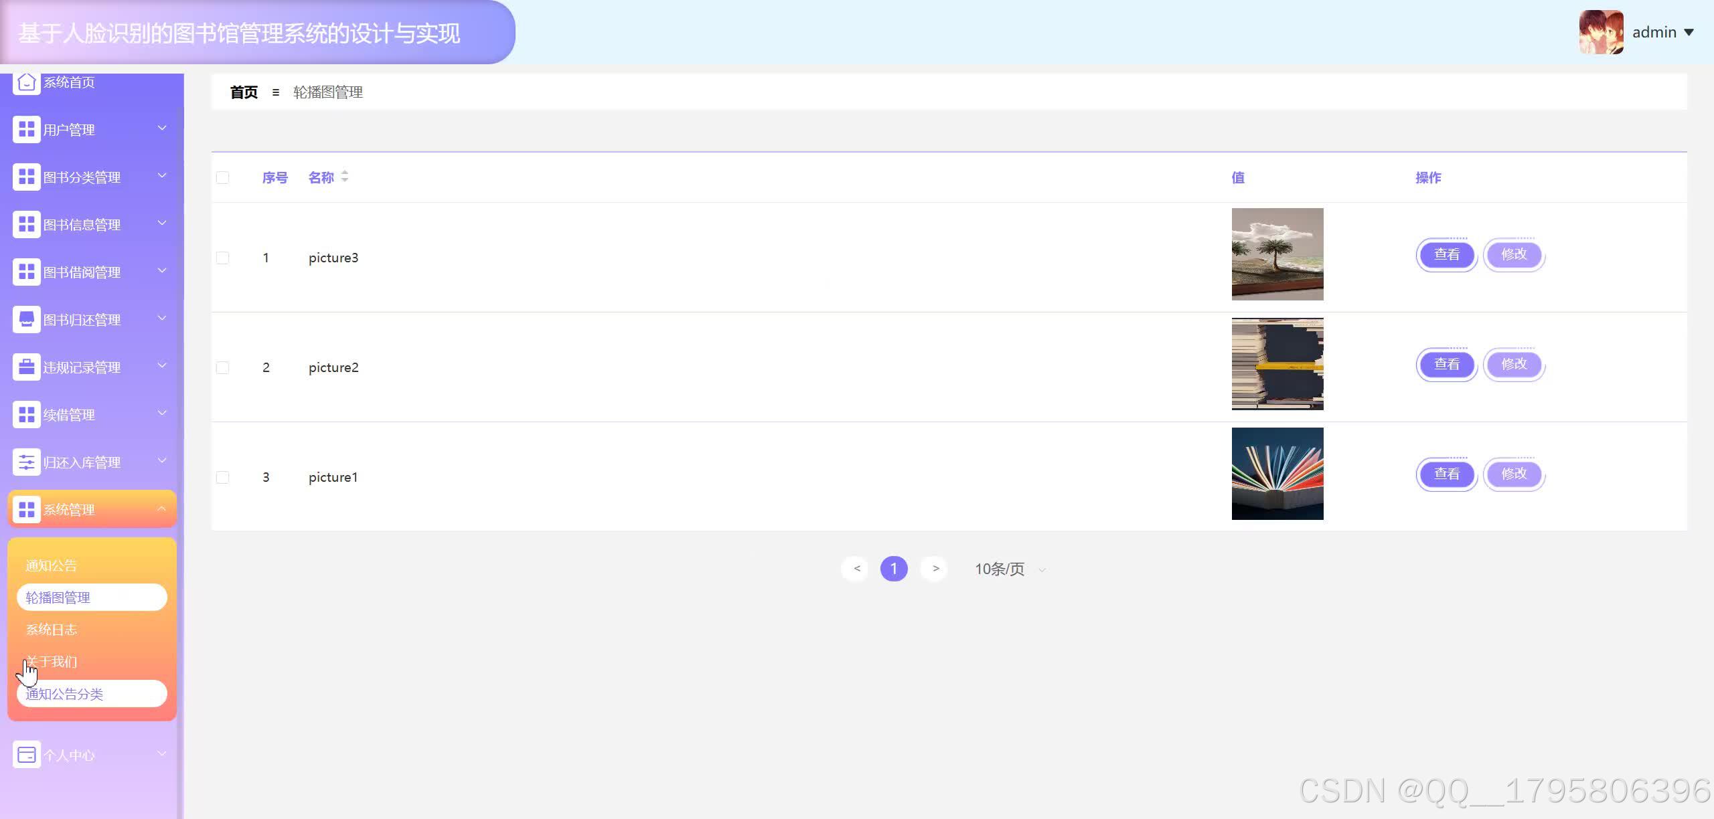Click the violation records briefcase icon

pos(26,367)
